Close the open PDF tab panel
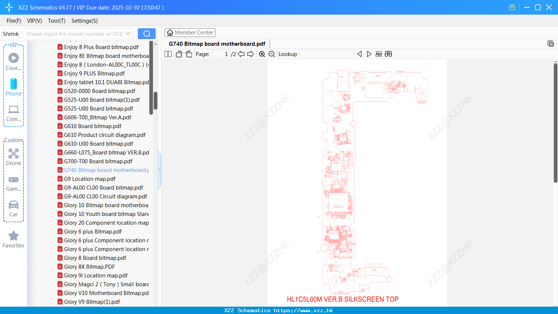 pos(550,44)
